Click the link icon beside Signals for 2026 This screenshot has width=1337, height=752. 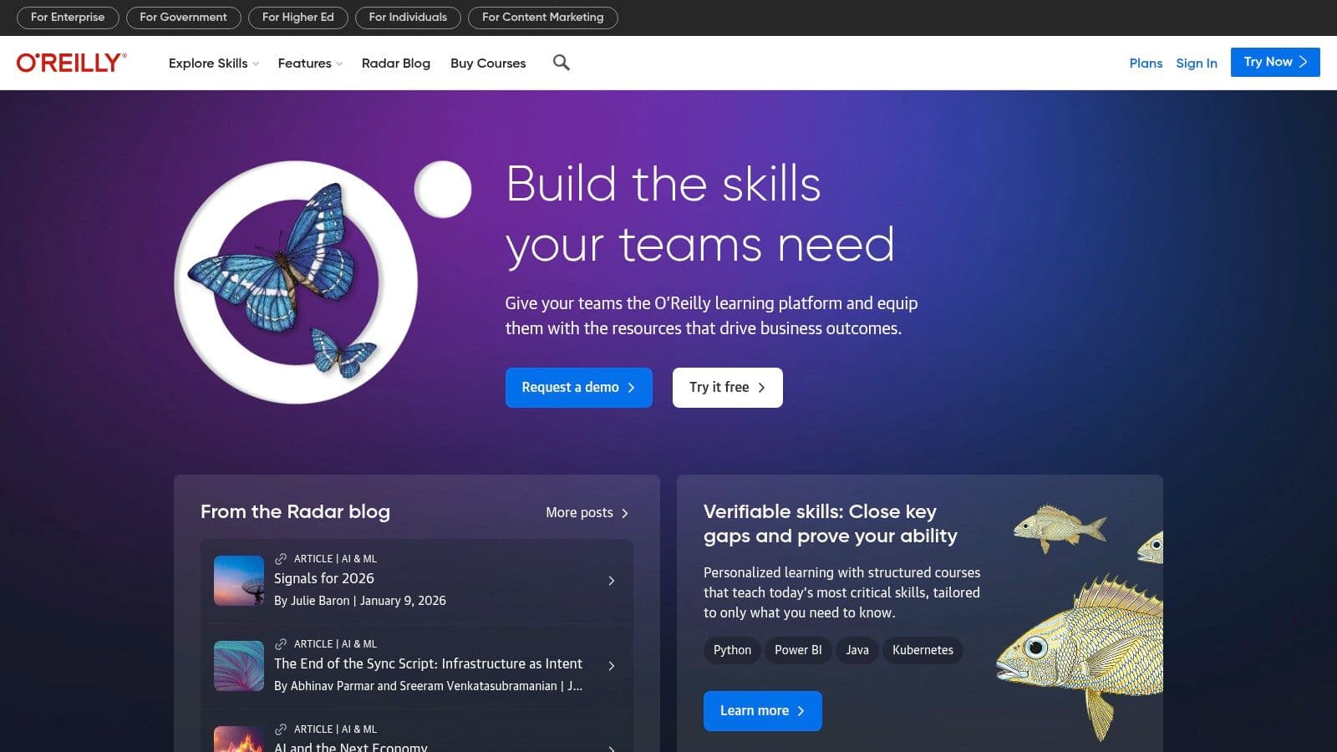[281, 559]
